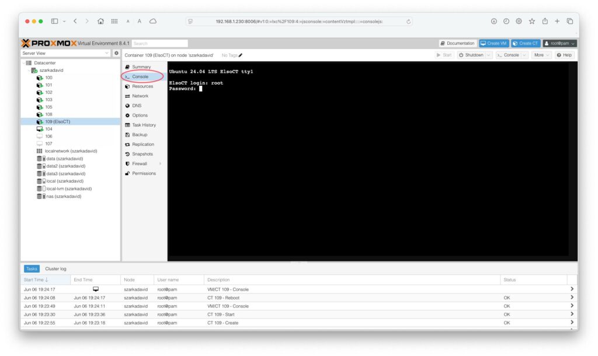Switch to the Cluster log tab
Viewport: 598px width, 356px height.
[x=55, y=268]
